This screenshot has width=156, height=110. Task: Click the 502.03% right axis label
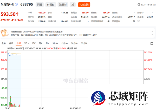coord(148,53)
